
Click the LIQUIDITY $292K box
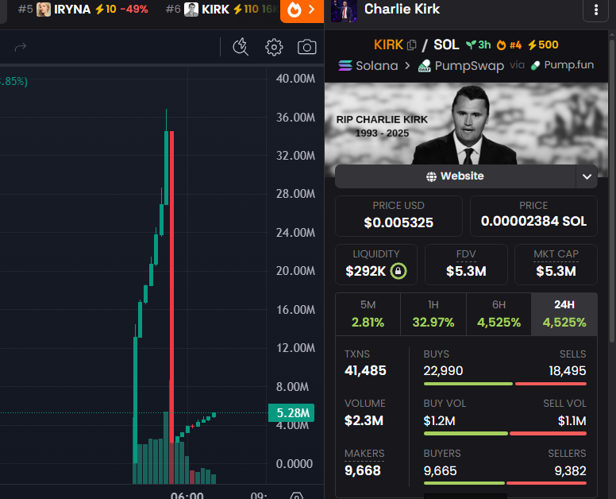376,265
